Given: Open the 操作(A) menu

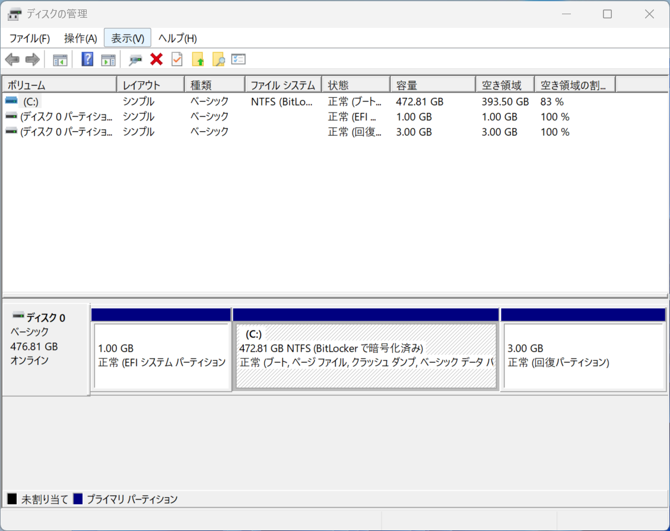Looking at the screenshot, I should point(80,39).
